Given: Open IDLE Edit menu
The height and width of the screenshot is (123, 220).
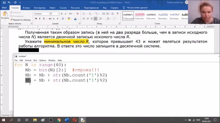Looking at the screenshot, I should point(21,60).
